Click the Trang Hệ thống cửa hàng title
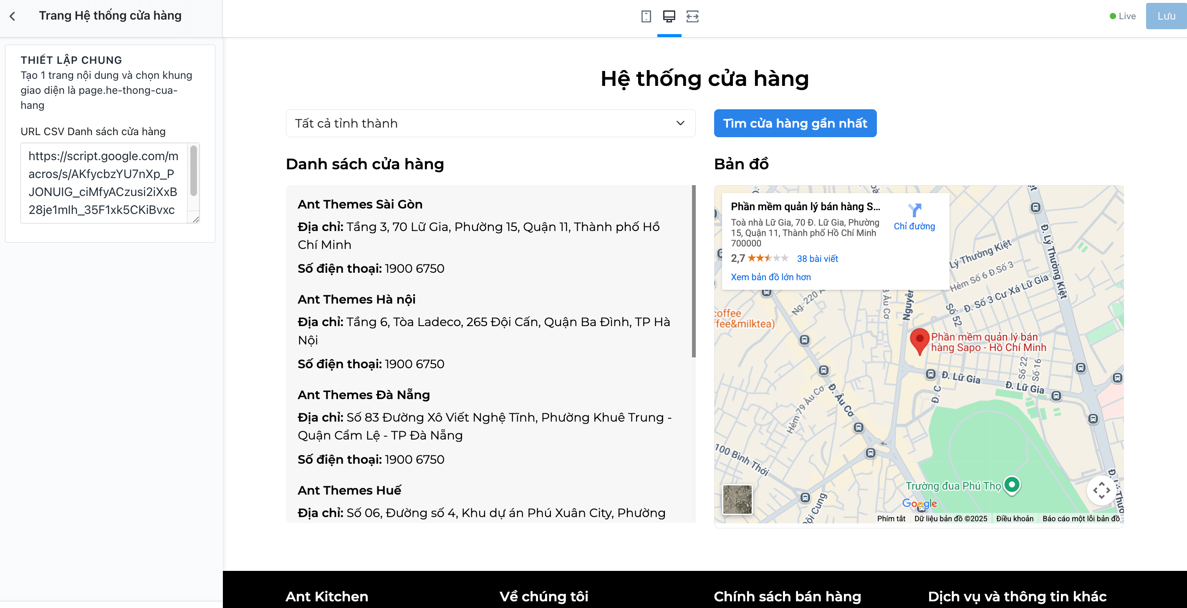Image resolution: width=1187 pixels, height=608 pixels. [x=110, y=16]
